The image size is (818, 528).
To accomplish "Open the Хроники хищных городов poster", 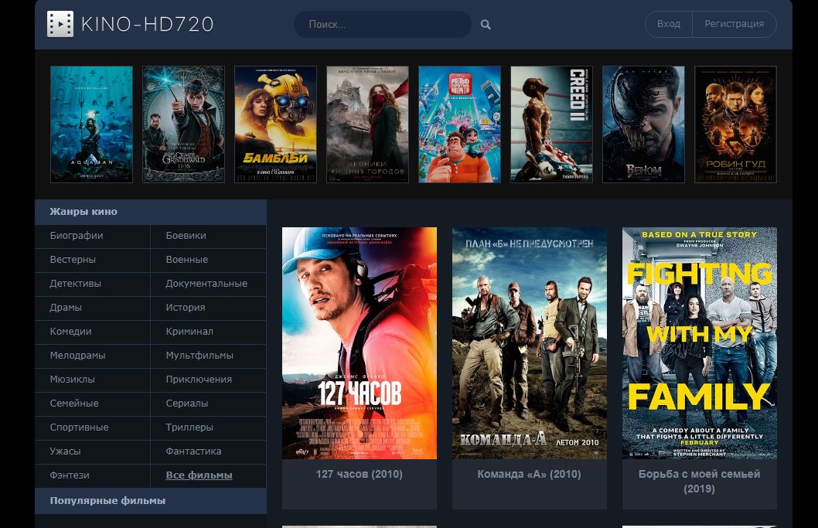I will pyautogui.click(x=367, y=124).
